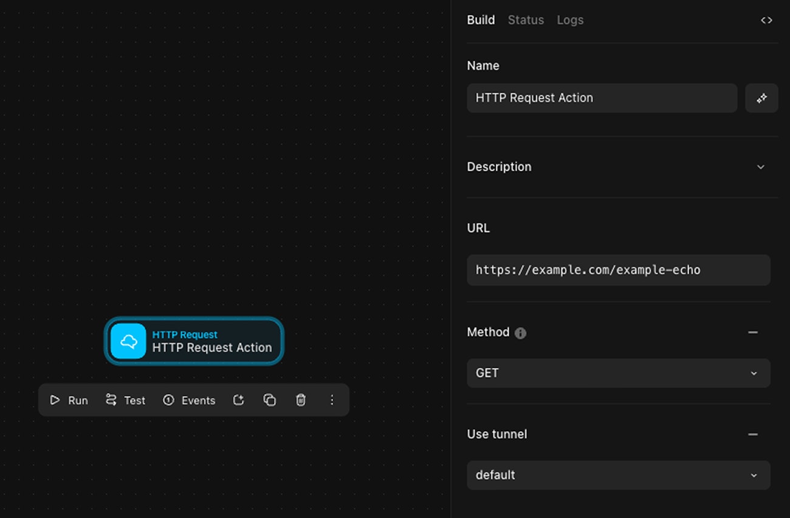Duplicate the node with the copy icon

click(x=270, y=400)
